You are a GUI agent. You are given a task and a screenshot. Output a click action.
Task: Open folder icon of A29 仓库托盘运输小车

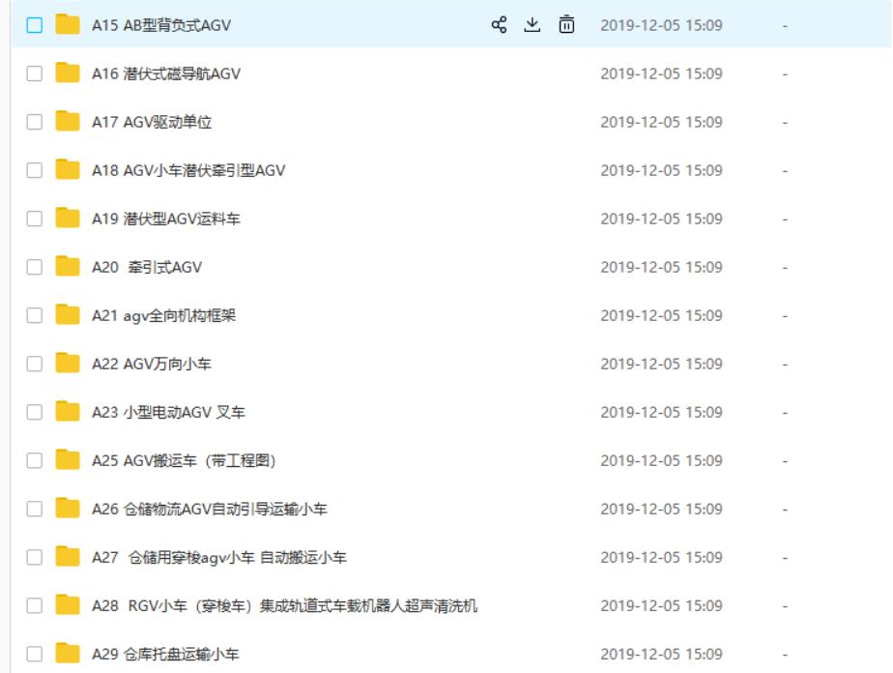pos(68,654)
